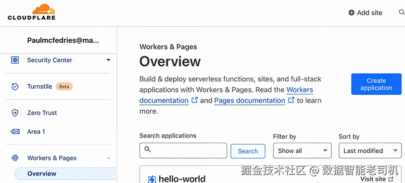
Task: Collapse the Workers & Pages section arrow
Action: coord(109,158)
